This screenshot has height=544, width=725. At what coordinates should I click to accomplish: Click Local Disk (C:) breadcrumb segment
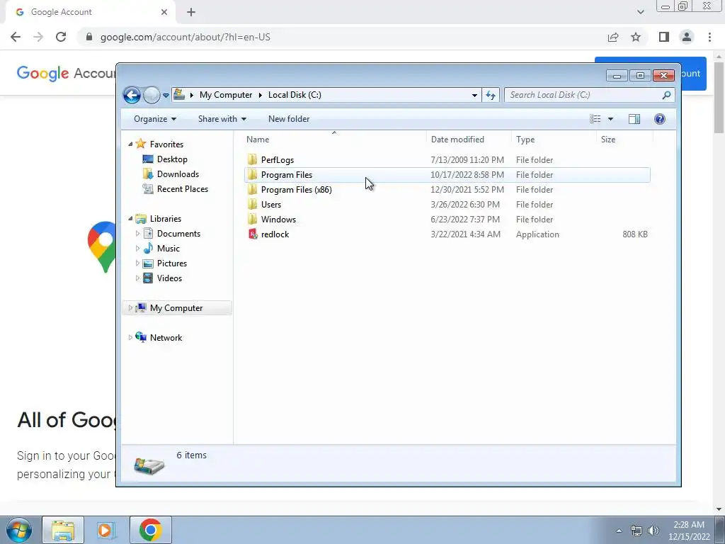pyautogui.click(x=295, y=95)
